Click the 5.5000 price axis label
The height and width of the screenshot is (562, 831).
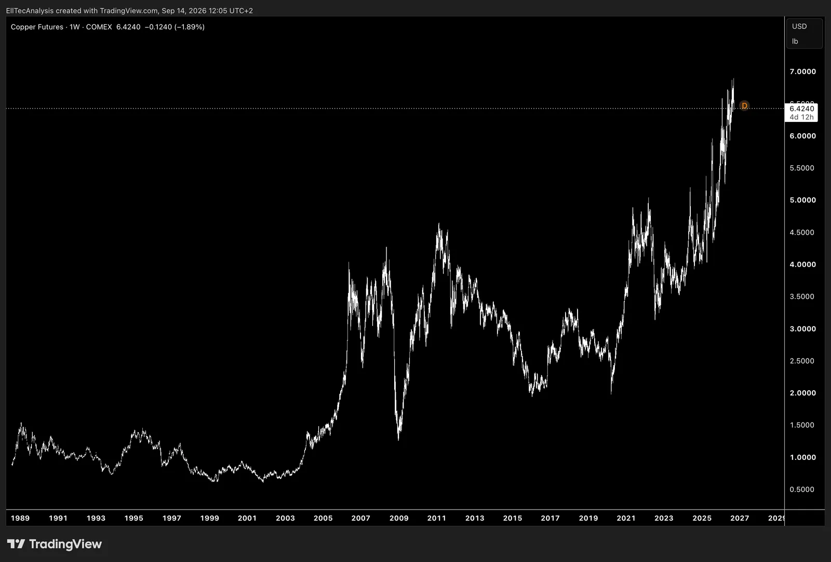coord(802,168)
